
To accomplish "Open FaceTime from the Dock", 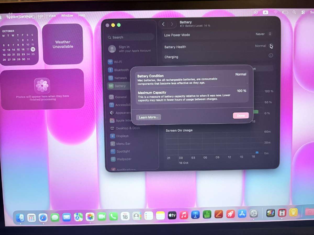I will click(x=102, y=216).
